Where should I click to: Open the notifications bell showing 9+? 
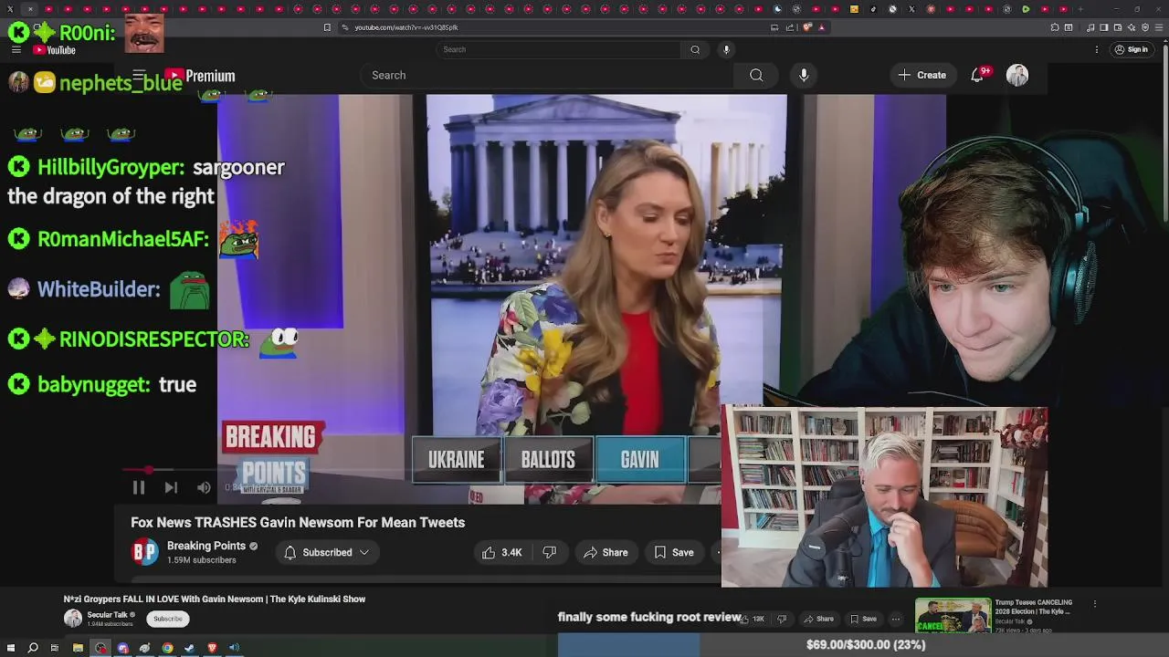tap(977, 75)
